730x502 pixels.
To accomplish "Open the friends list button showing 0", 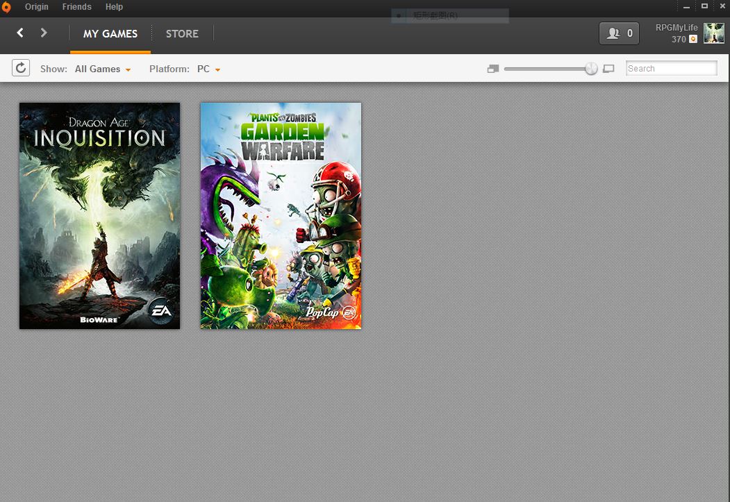I will tap(619, 33).
